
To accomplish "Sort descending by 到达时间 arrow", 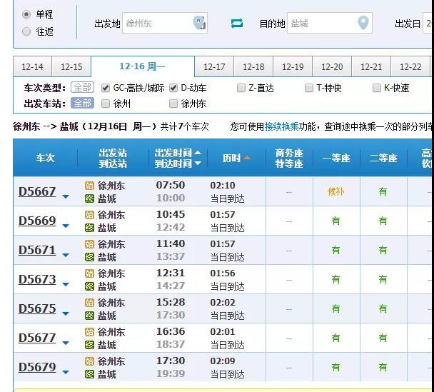I will click(198, 164).
